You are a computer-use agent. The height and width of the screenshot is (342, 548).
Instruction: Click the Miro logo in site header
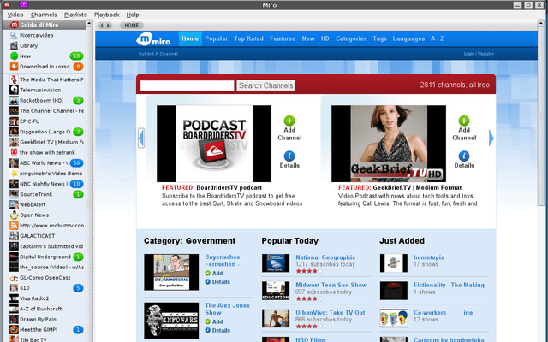153,39
